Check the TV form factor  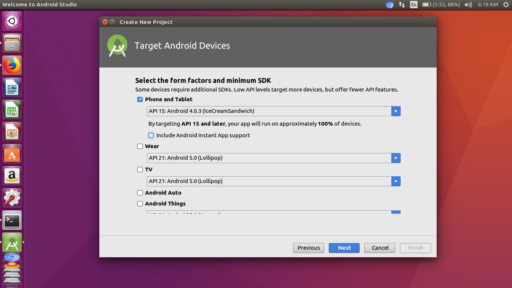tap(140, 169)
